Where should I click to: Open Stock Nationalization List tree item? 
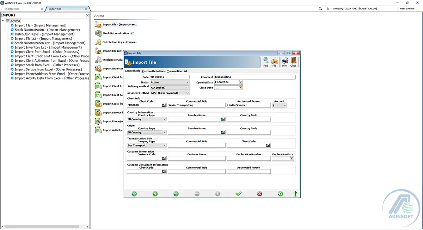(50, 43)
